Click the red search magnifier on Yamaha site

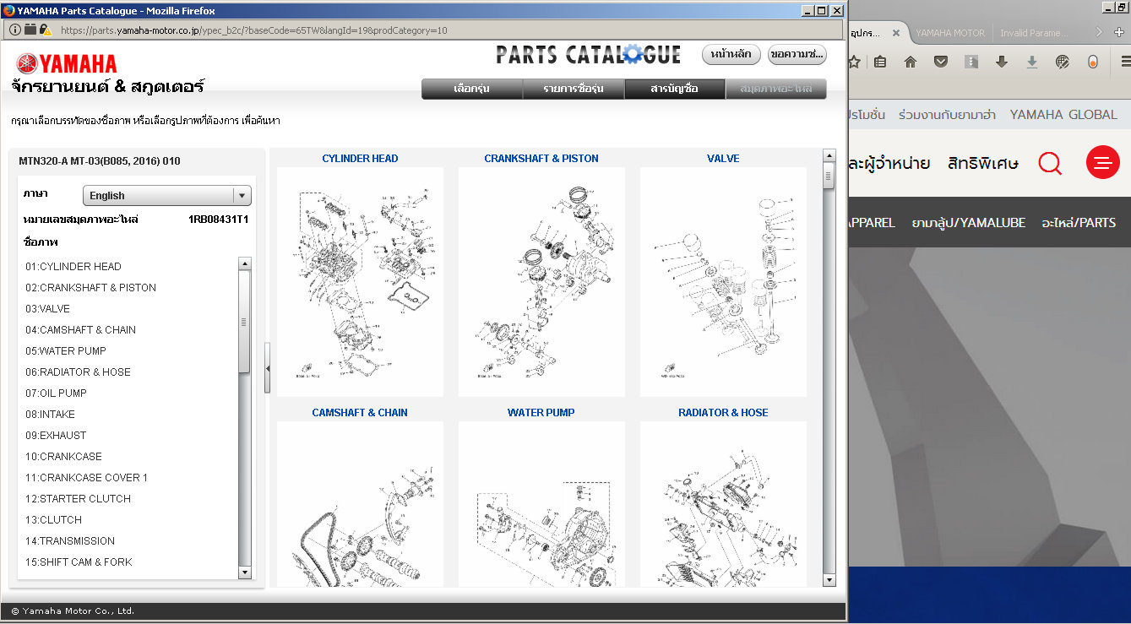click(x=1050, y=162)
